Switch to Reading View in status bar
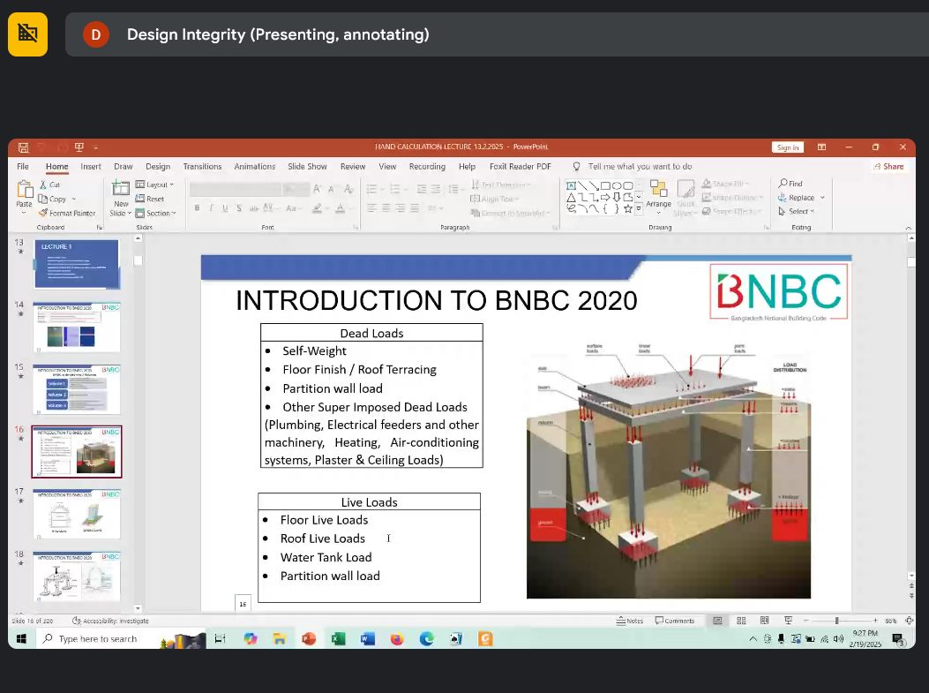This screenshot has width=929, height=693. click(x=764, y=621)
